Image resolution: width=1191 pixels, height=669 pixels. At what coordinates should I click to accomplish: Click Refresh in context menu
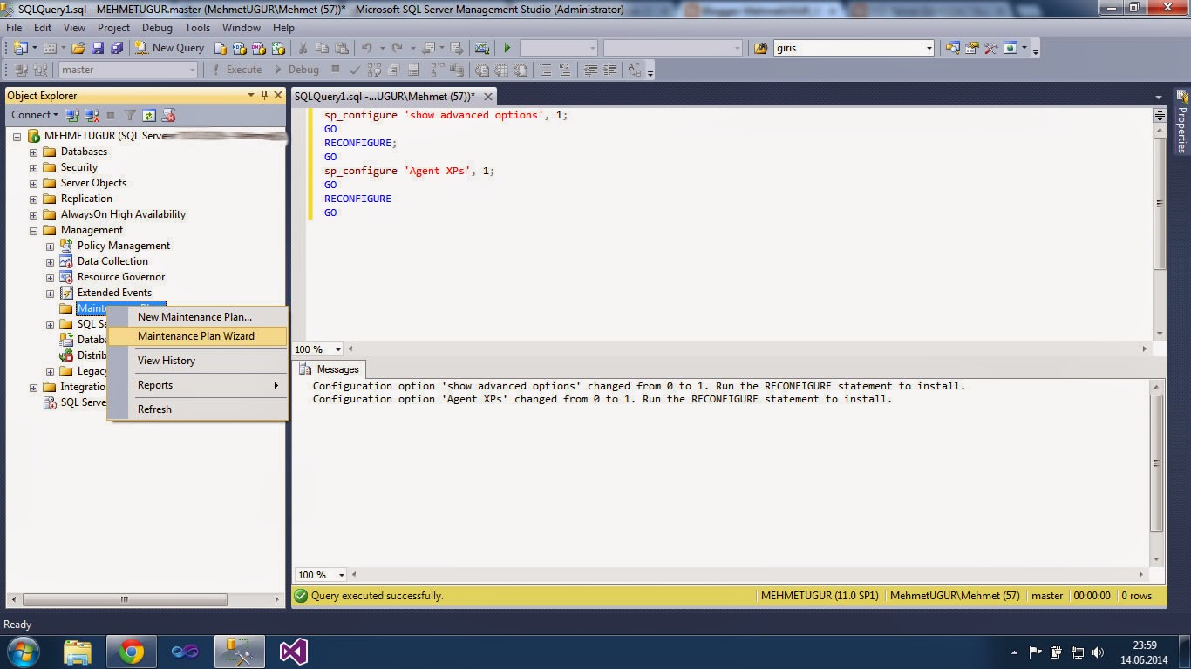pyautogui.click(x=197, y=409)
